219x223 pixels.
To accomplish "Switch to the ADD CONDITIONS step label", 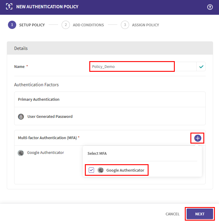I will pyautogui.click(x=88, y=25).
